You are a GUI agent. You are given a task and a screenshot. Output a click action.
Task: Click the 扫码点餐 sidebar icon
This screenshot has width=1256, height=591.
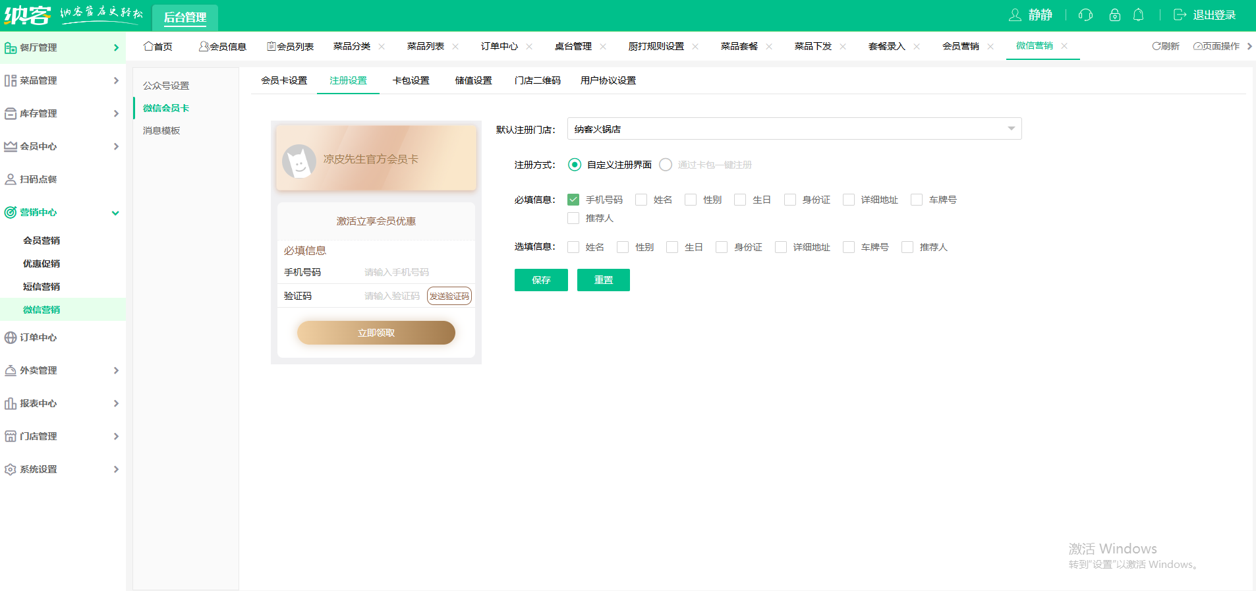11,179
